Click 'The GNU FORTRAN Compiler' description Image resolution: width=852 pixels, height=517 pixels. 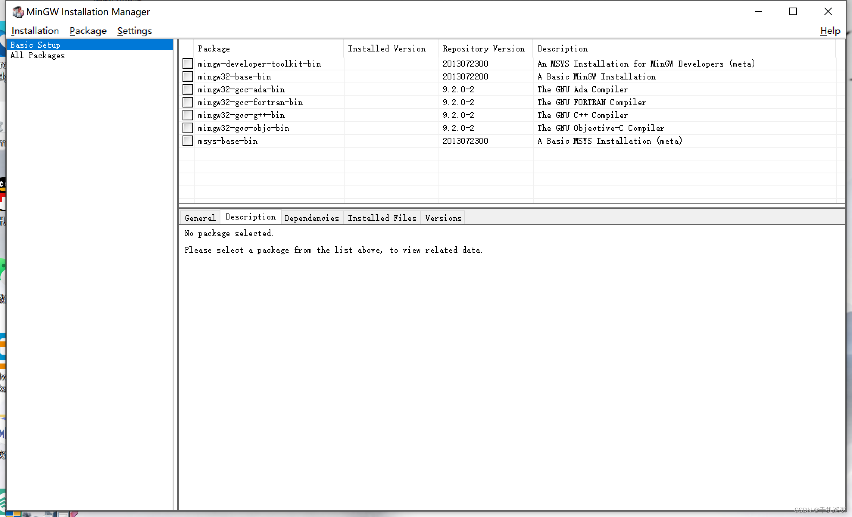(591, 102)
